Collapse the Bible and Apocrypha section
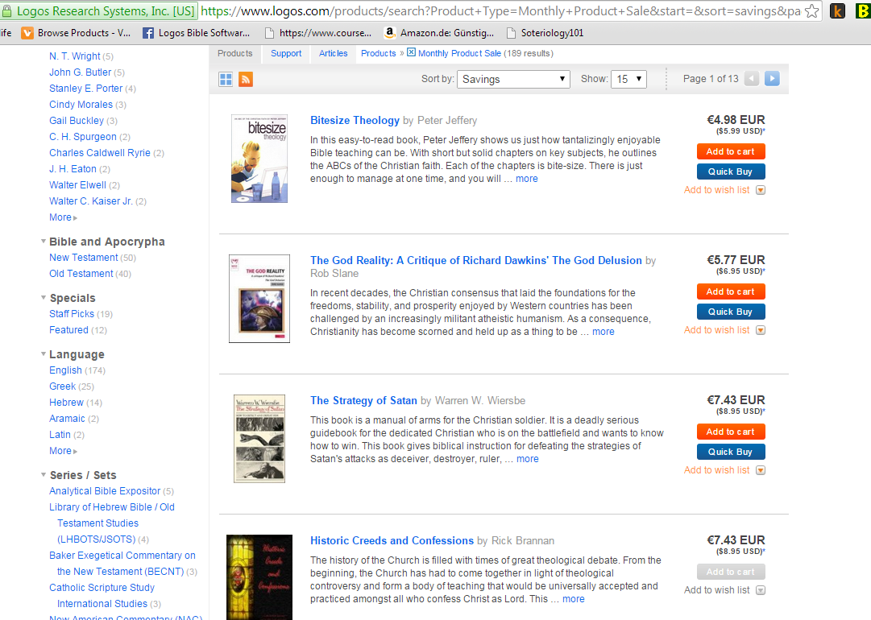The height and width of the screenshot is (620, 871). [44, 242]
